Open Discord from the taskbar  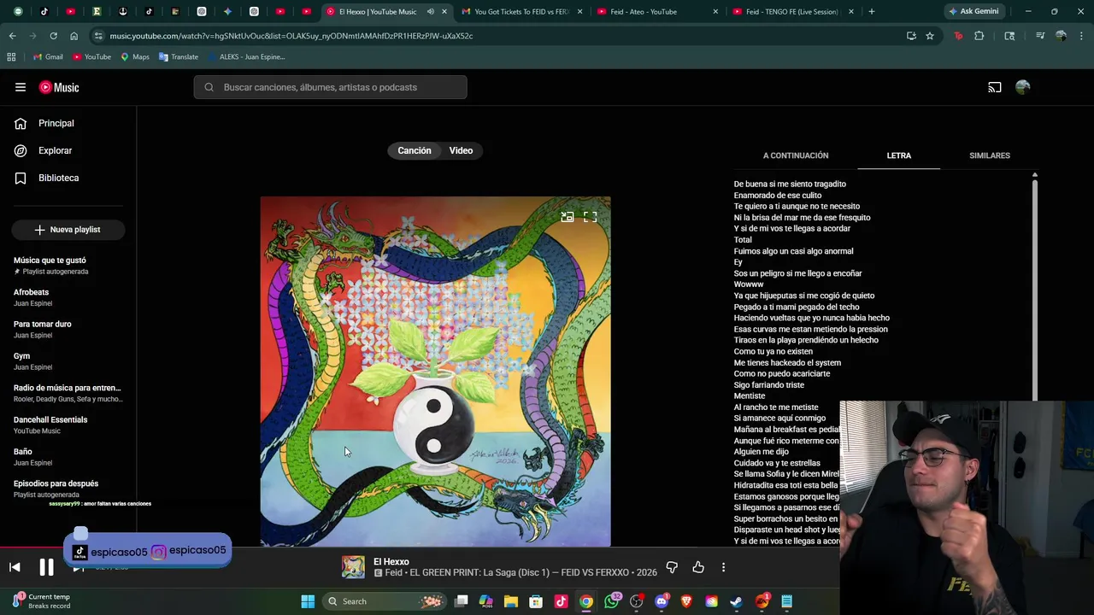(x=662, y=601)
